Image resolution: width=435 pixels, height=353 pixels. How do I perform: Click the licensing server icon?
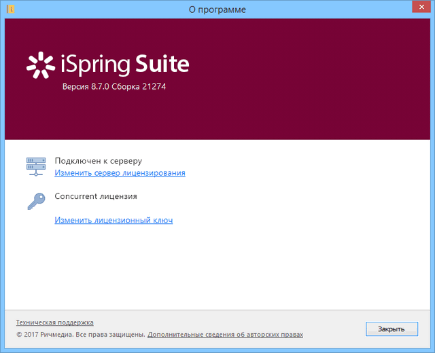pos(35,166)
